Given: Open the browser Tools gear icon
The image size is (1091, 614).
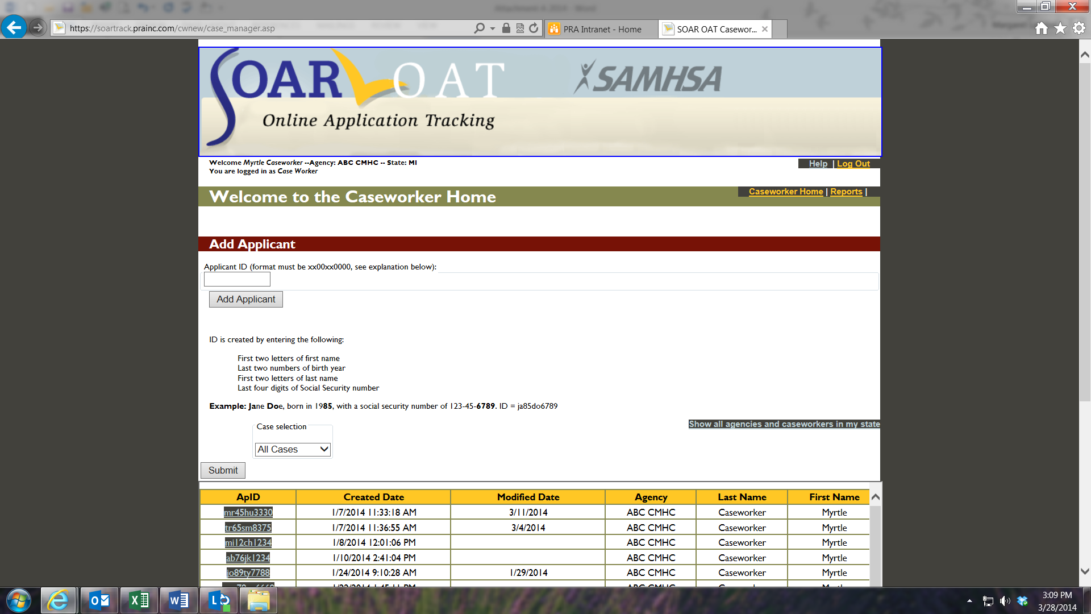Looking at the screenshot, I should 1079,28.
